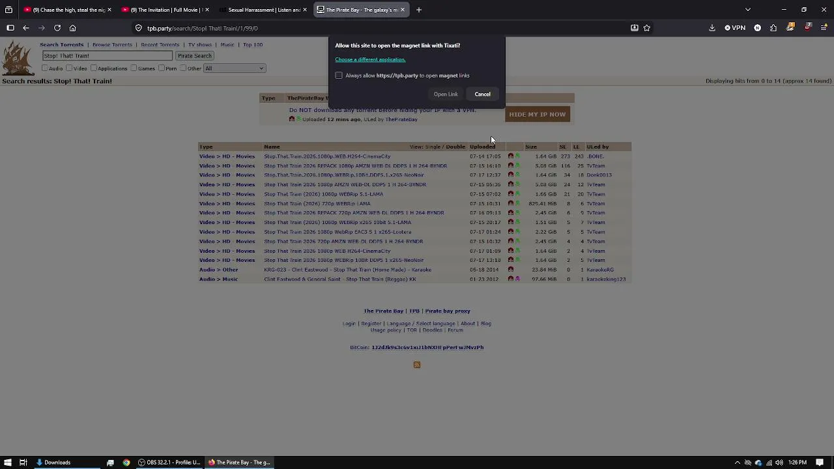The image size is (834, 469).
Task: Click magnet icon for KRG-023 Karaoke torrent
Action: tap(510, 270)
